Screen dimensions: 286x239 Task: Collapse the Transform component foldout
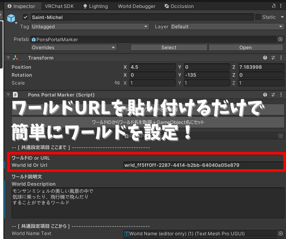click(8, 58)
